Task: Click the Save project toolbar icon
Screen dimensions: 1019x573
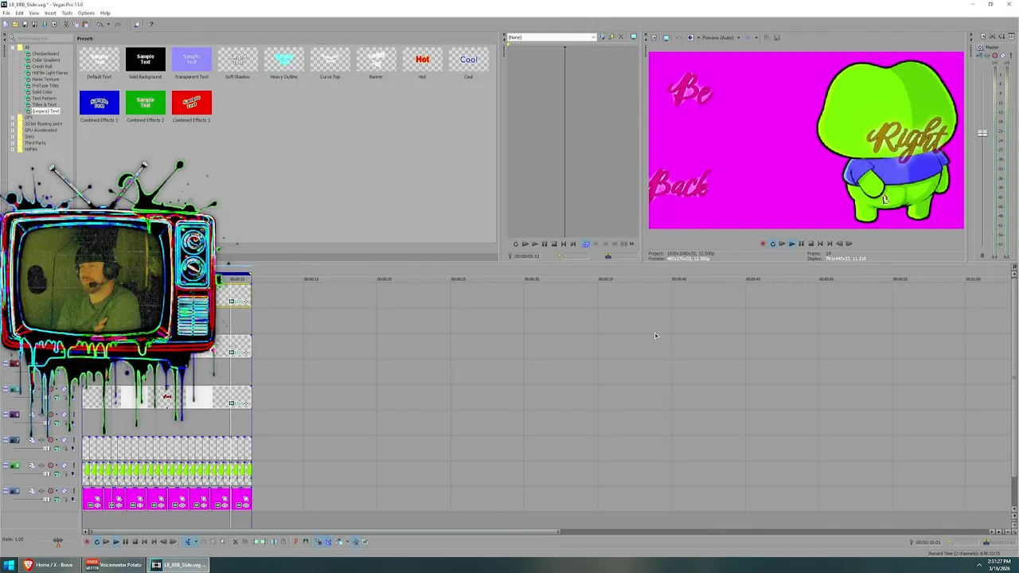Action: 25,24
